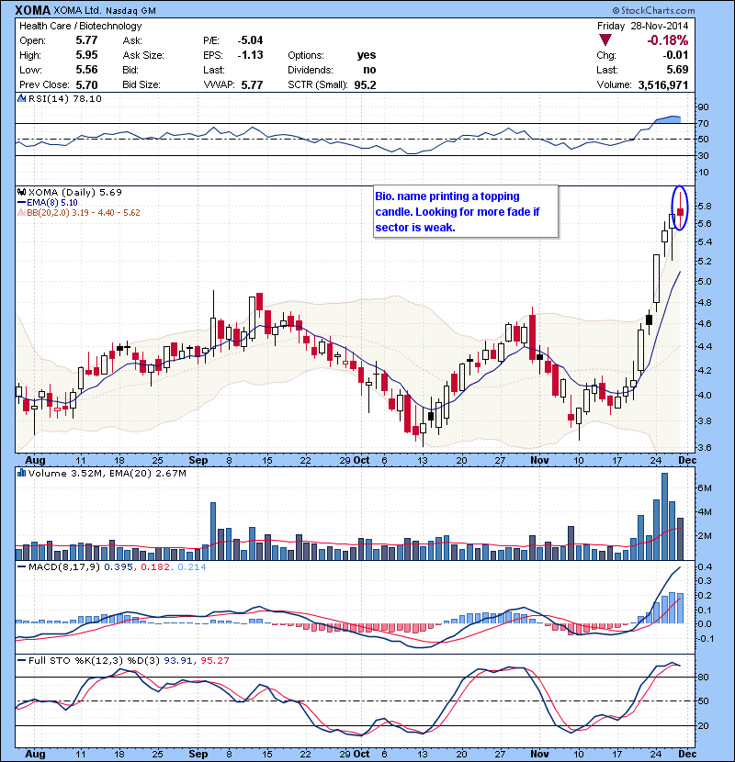Click the P/E value -5.04

point(250,40)
